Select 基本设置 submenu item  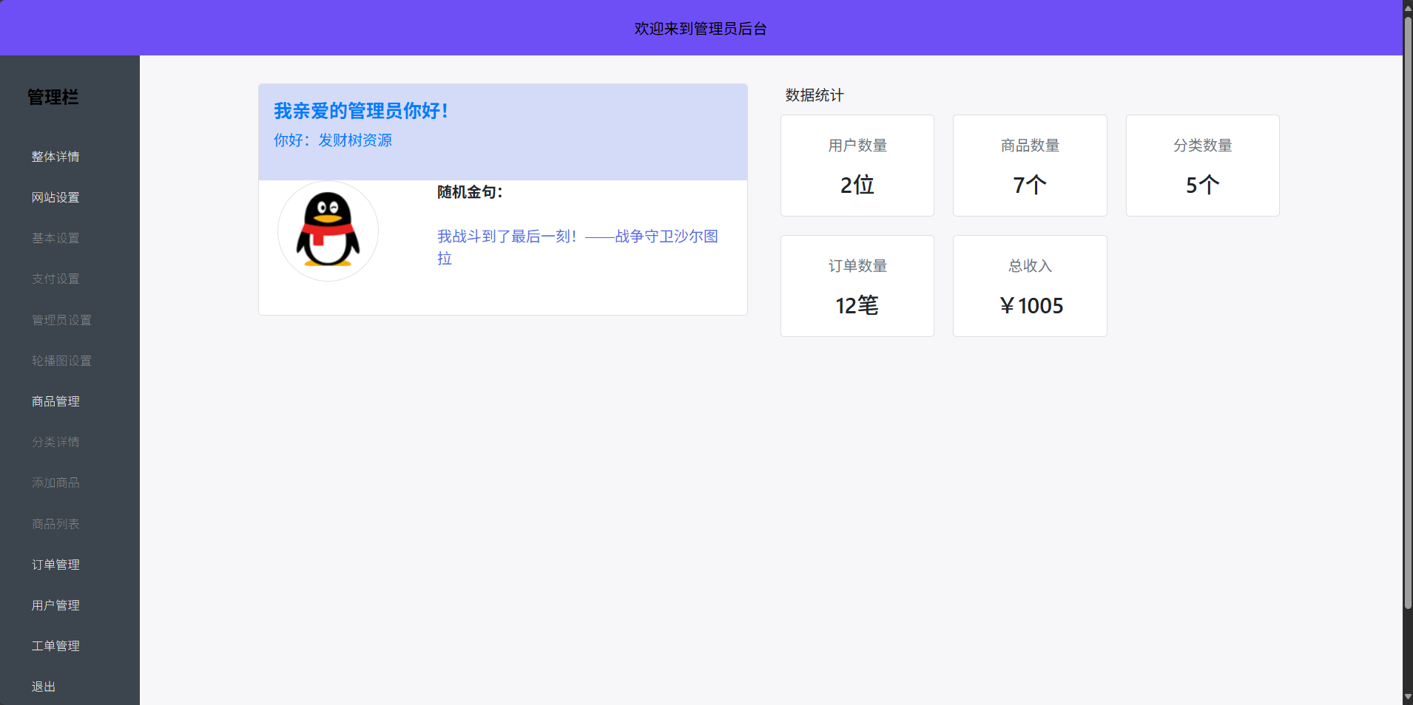(55, 238)
